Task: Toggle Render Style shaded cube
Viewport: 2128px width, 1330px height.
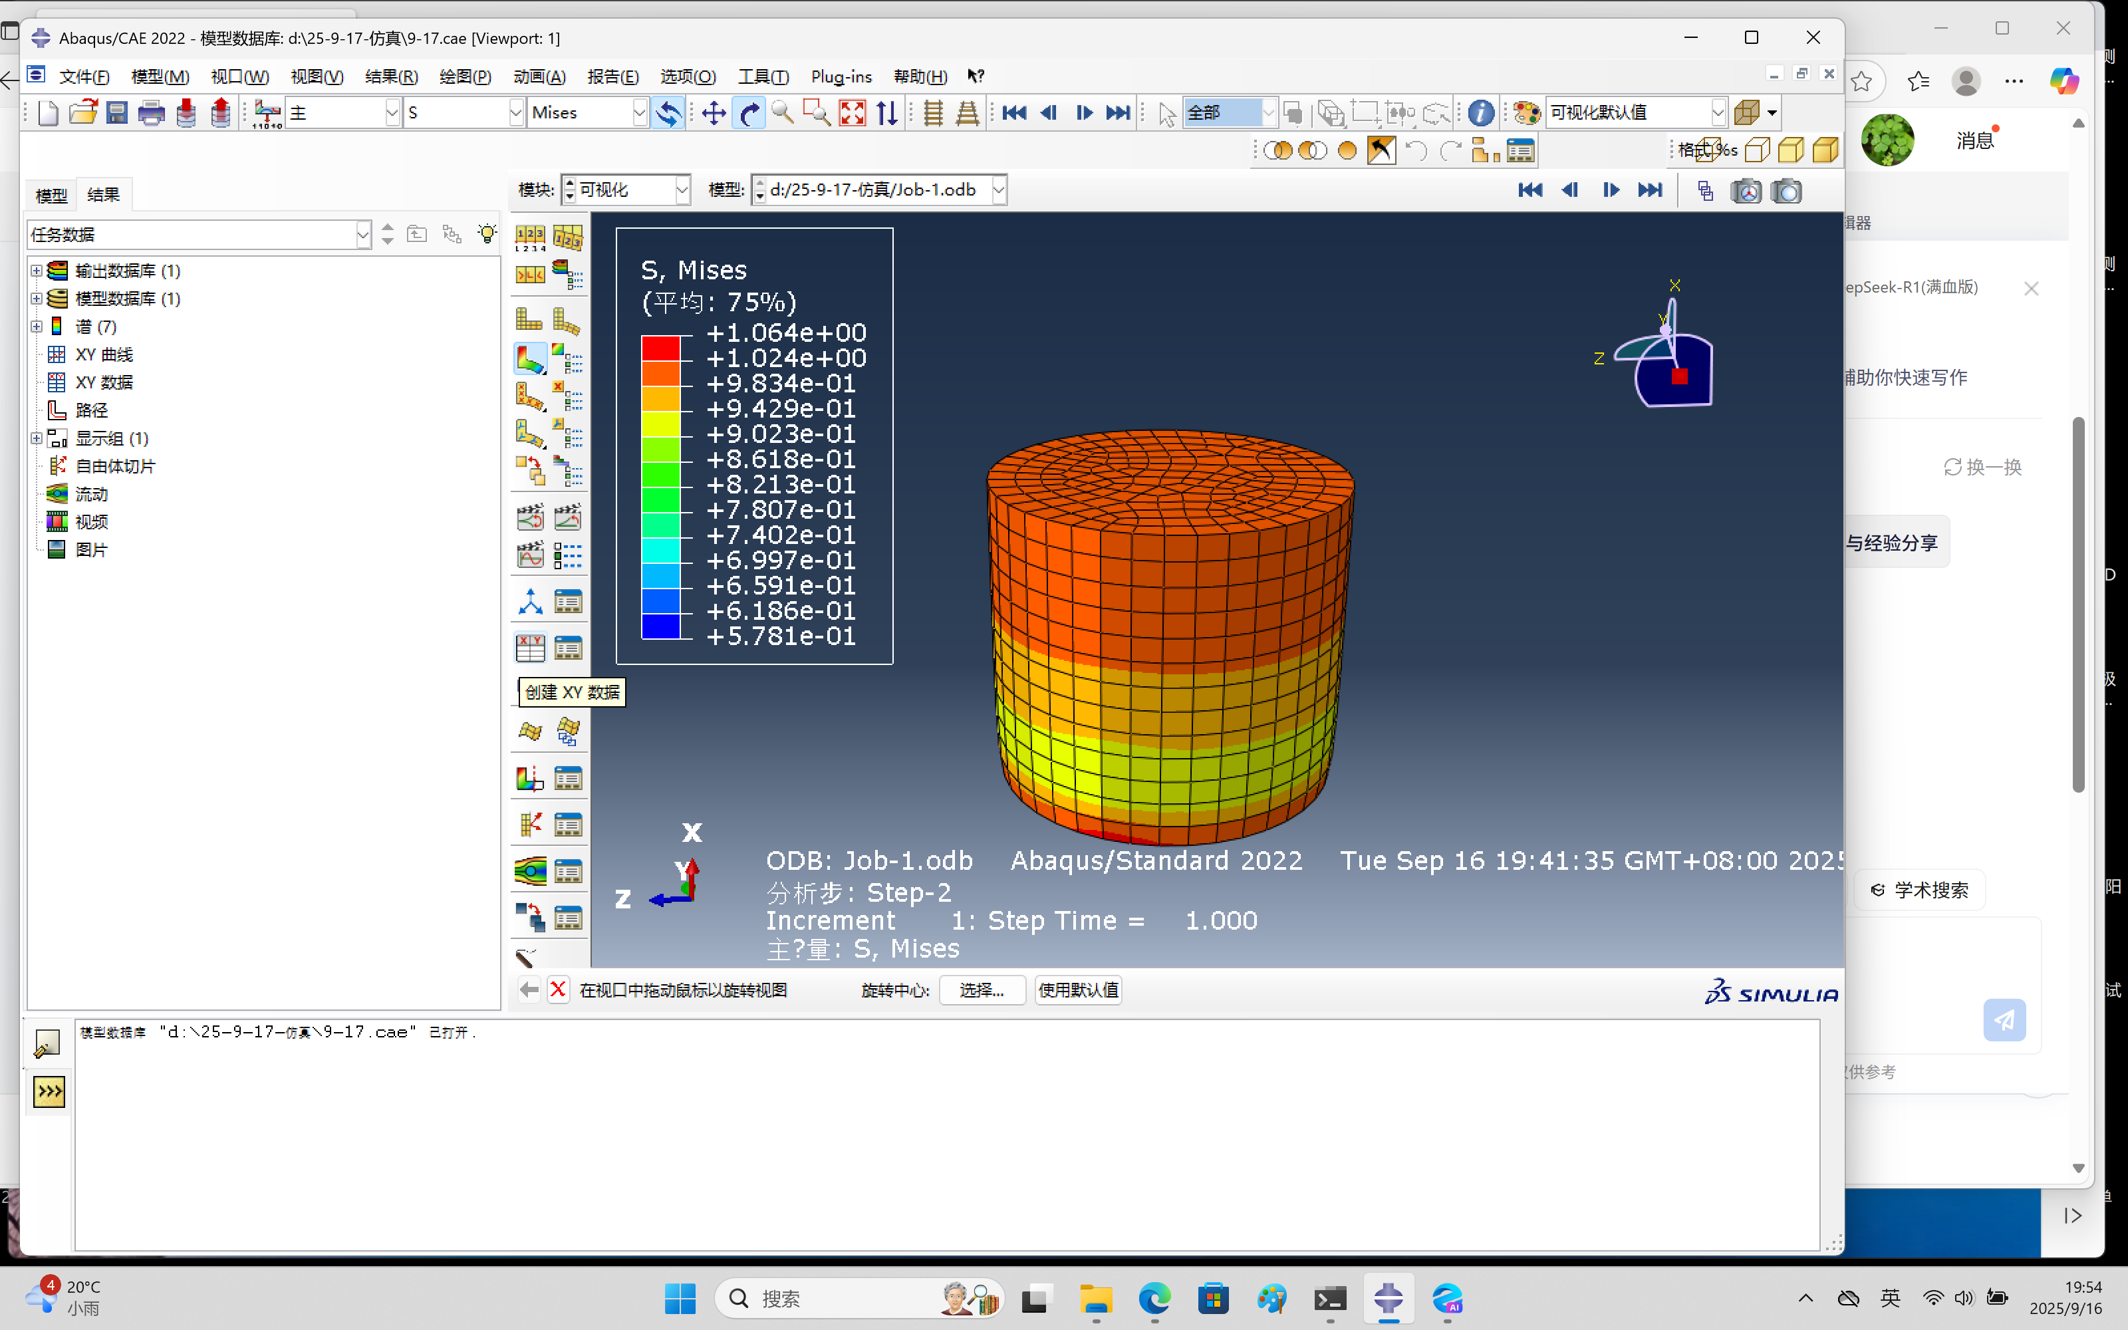Action: click(1825, 150)
